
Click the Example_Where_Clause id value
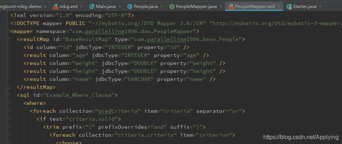[79, 95]
